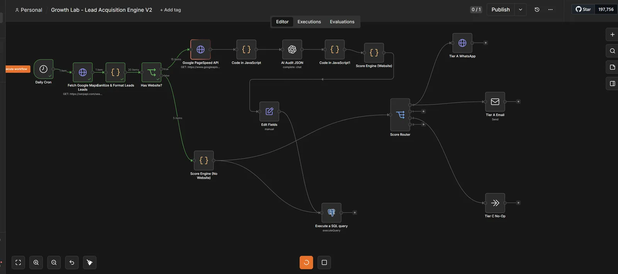Open the Score Engine (Website) node
618x274 pixels.
374,53
